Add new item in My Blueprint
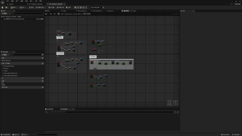Viewport: 242px width, 136px height. (4, 55)
